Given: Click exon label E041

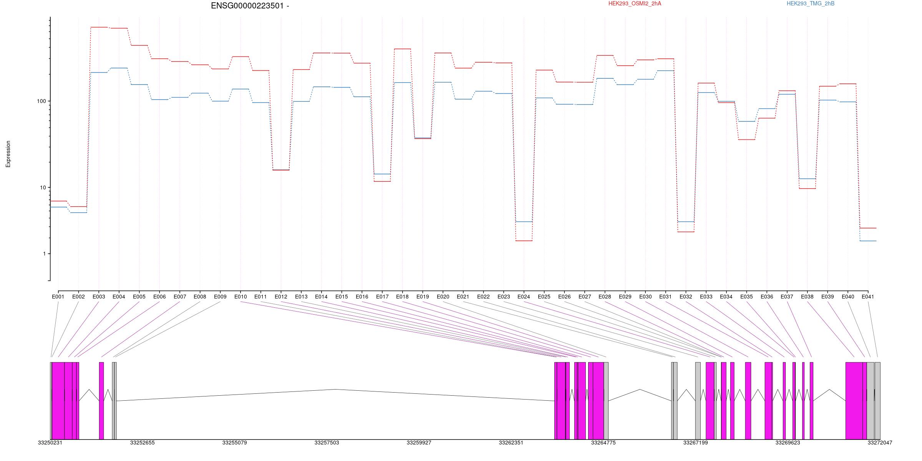Looking at the screenshot, I should (868, 297).
